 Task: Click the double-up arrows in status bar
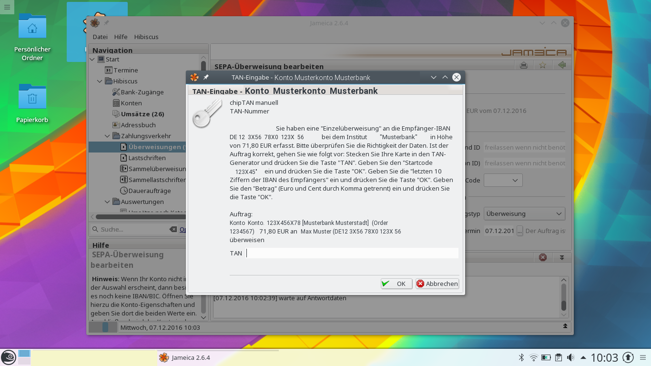(x=565, y=326)
